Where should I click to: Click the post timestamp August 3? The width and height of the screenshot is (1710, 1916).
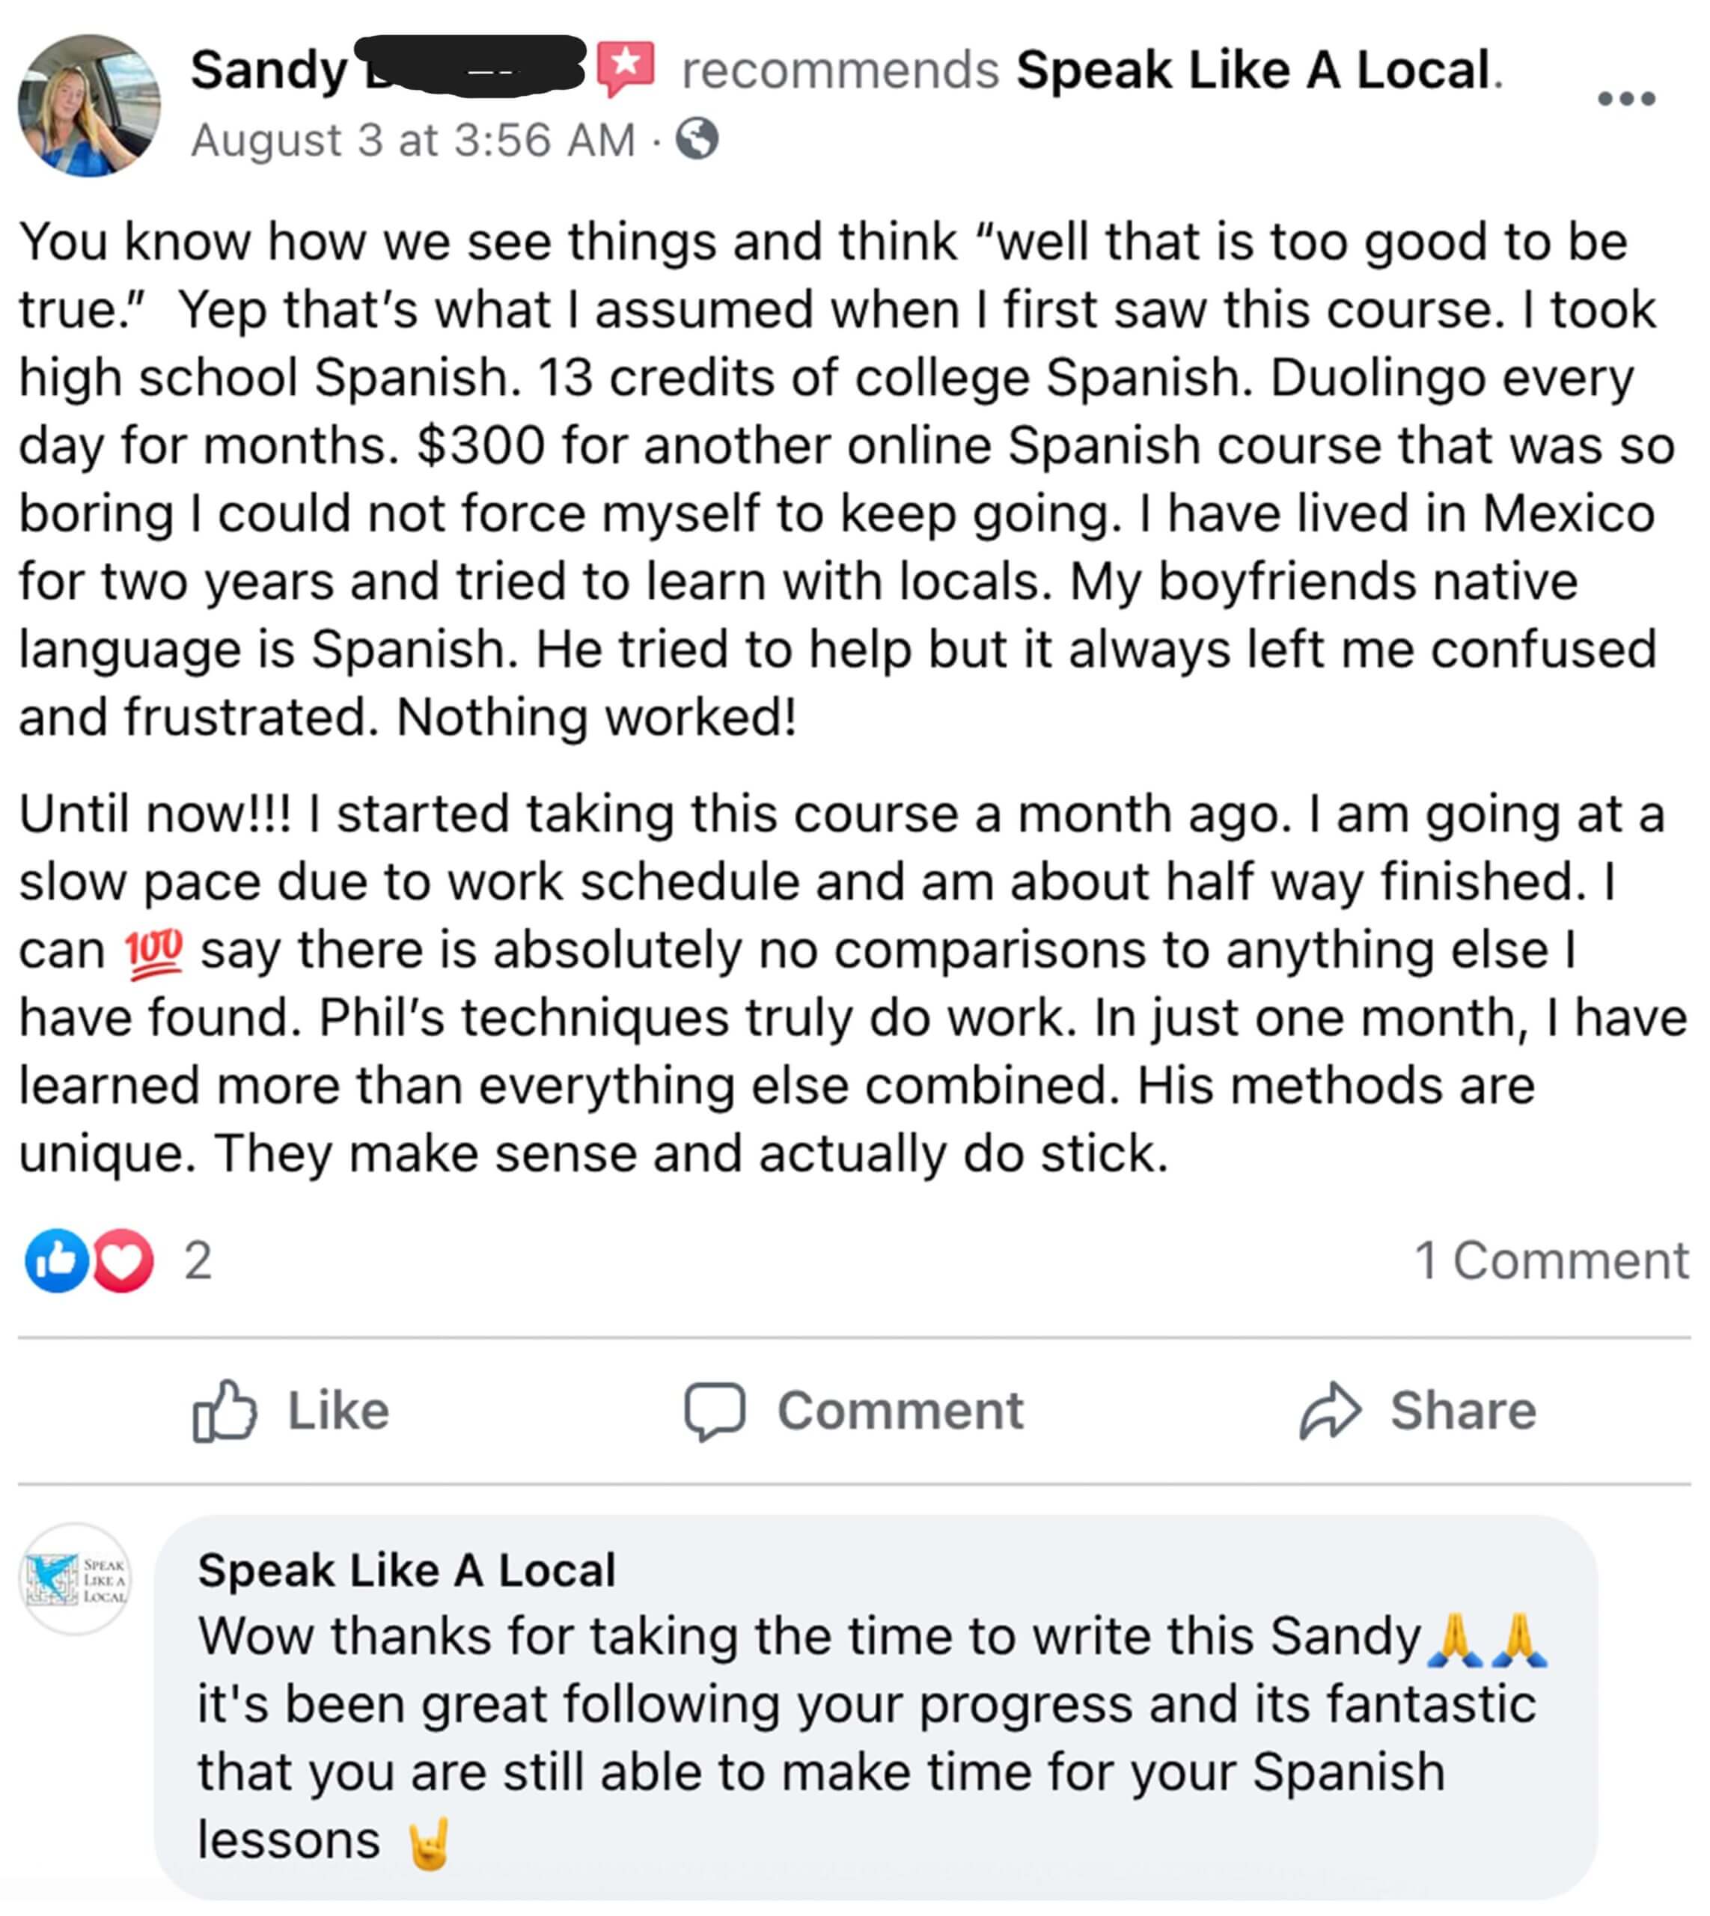412,141
